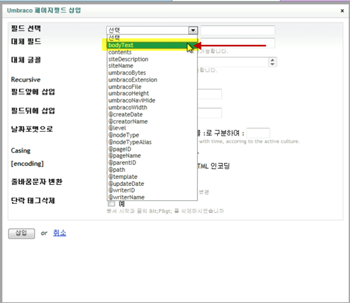Choose @createDate from the list
This screenshot has height=303, width=350.
point(152,114)
